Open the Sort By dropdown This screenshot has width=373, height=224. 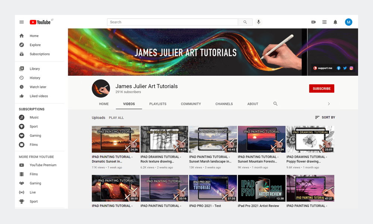[x=325, y=117]
